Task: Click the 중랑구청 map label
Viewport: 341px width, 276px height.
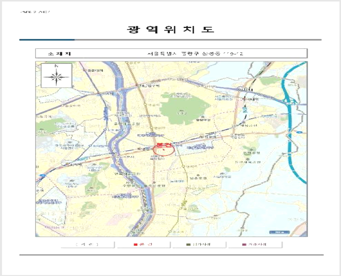Action: [x=203, y=120]
